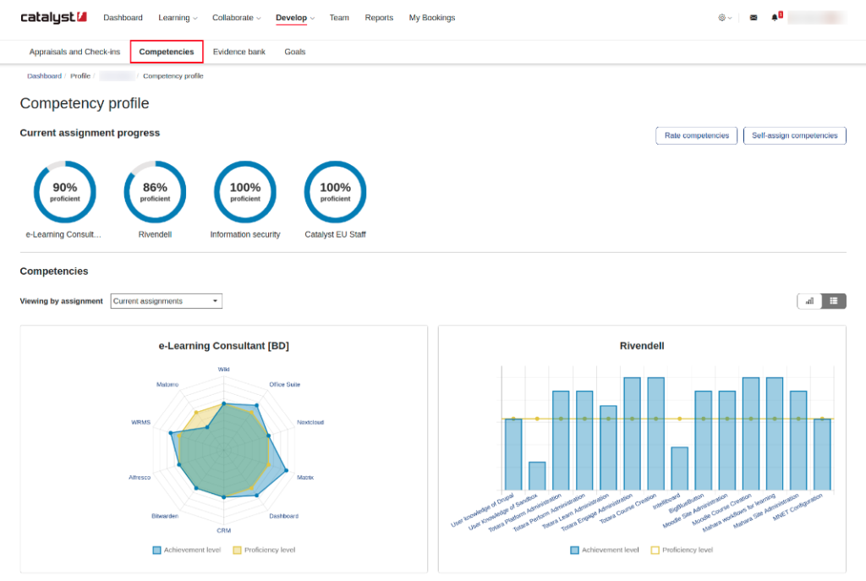Switch to list view of competencies

(x=834, y=301)
